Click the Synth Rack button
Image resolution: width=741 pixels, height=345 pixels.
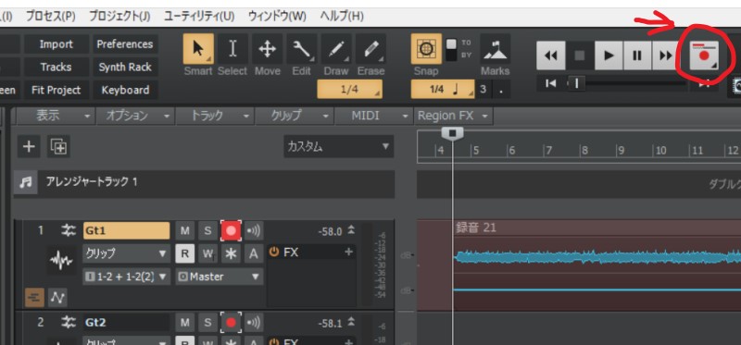[x=125, y=67]
